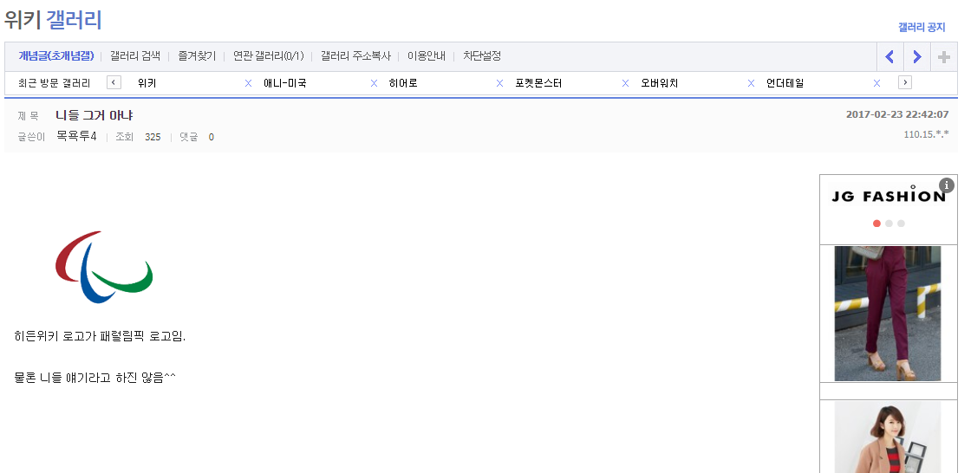971x473 pixels.
Task: Open the 개념글(초개념갤) tab
Action: pyautogui.click(x=55, y=56)
